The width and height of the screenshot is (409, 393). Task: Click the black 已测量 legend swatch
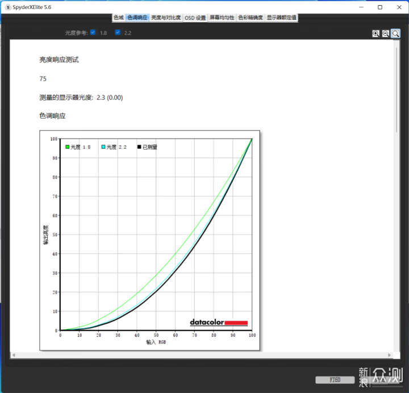(x=139, y=147)
